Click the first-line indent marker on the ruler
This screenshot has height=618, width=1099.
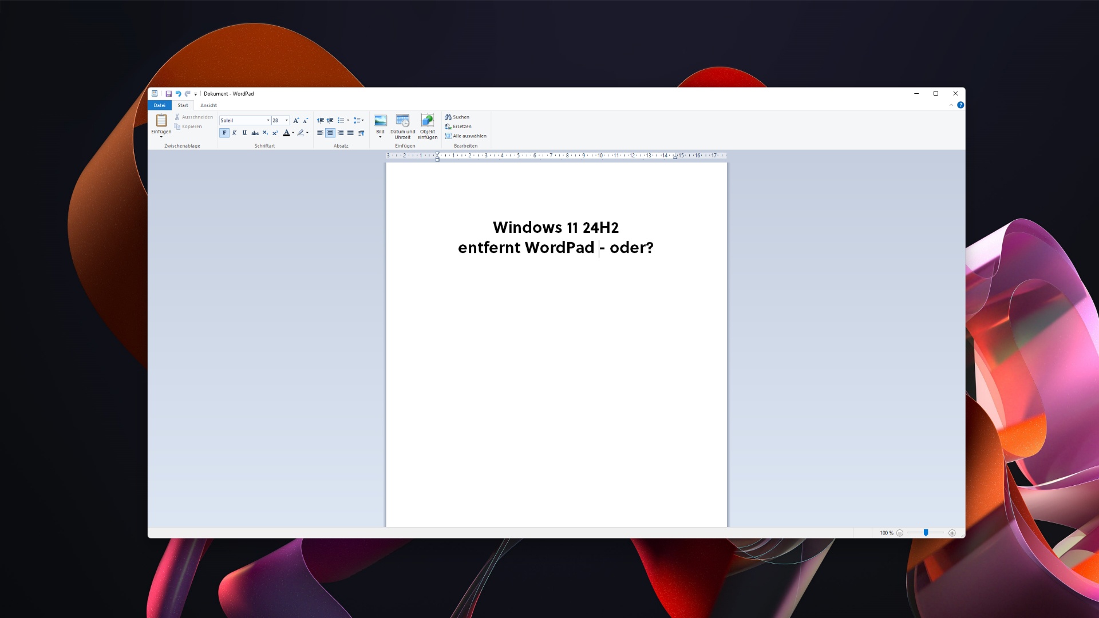click(437, 154)
